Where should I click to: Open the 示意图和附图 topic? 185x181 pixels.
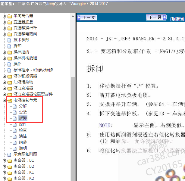[25, 154]
